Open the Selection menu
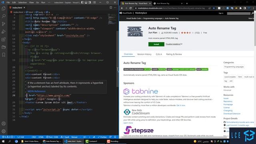 [x=22, y=2]
